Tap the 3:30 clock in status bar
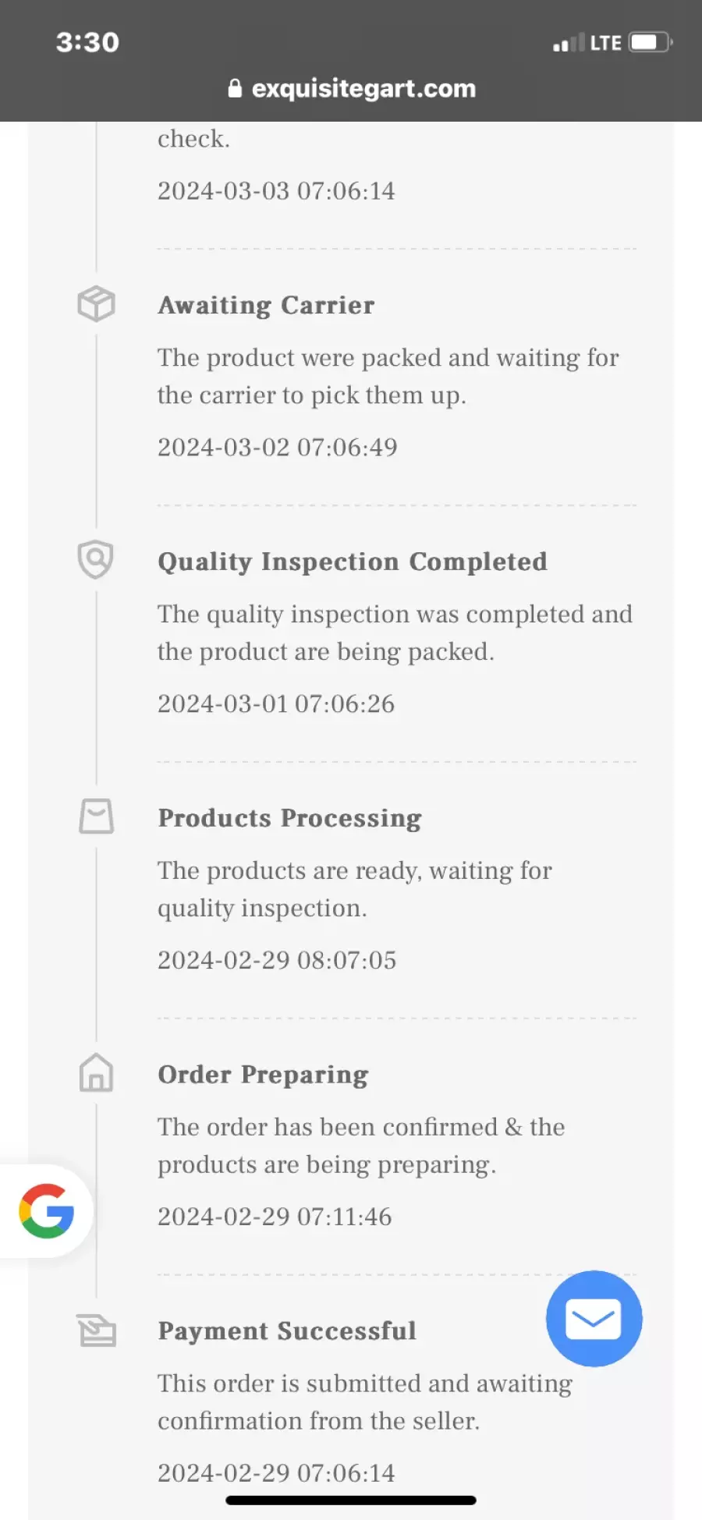 87,42
